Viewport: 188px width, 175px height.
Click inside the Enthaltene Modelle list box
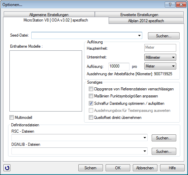(x=46, y=81)
